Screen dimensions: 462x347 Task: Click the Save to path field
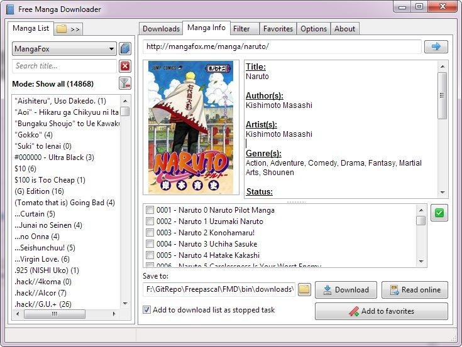click(219, 289)
